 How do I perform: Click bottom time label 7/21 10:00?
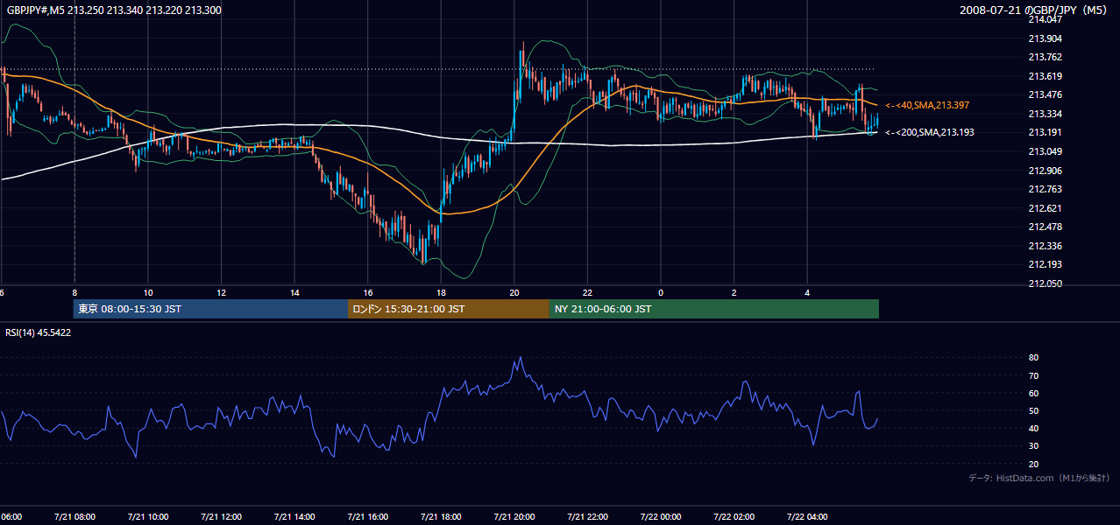click(147, 517)
